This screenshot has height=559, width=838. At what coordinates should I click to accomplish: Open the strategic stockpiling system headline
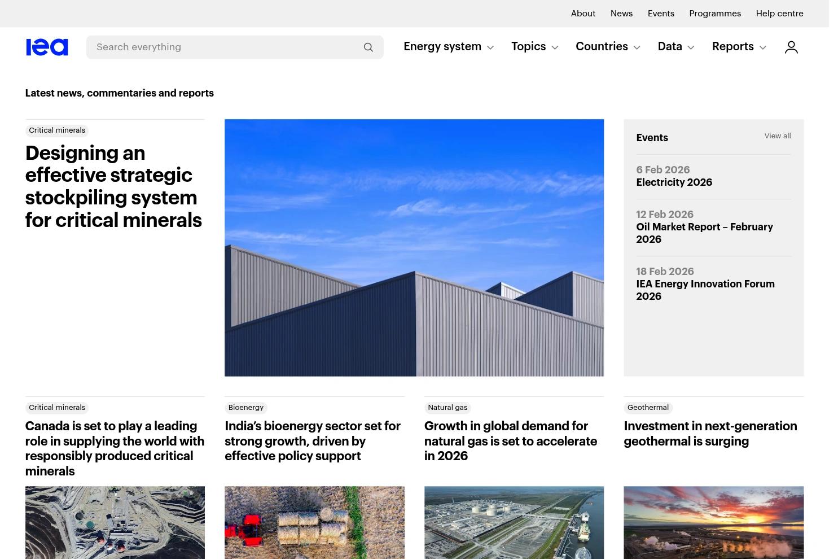pyautogui.click(x=113, y=186)
